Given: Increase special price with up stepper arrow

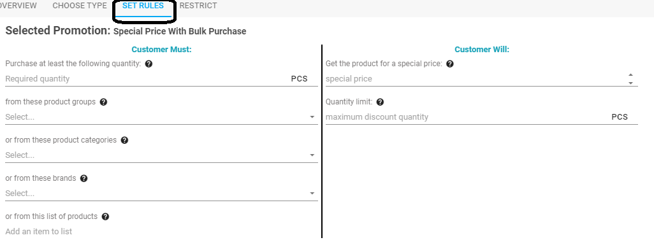Looking at the screenshot, I should pyautogui.click(x=630, y=75).
